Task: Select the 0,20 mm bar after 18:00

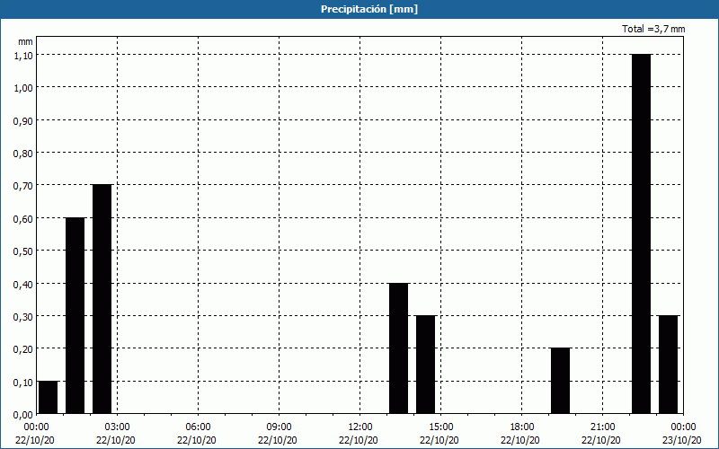Action: point(560,381)
